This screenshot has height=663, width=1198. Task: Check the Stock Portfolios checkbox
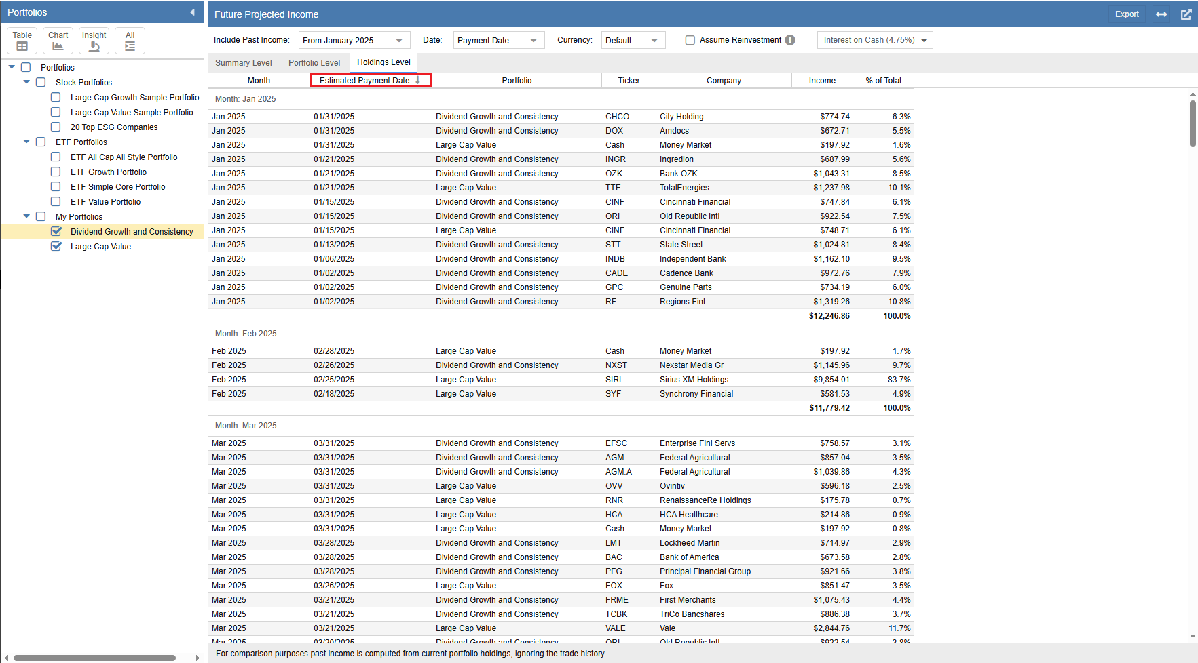(x=41, y=82)
